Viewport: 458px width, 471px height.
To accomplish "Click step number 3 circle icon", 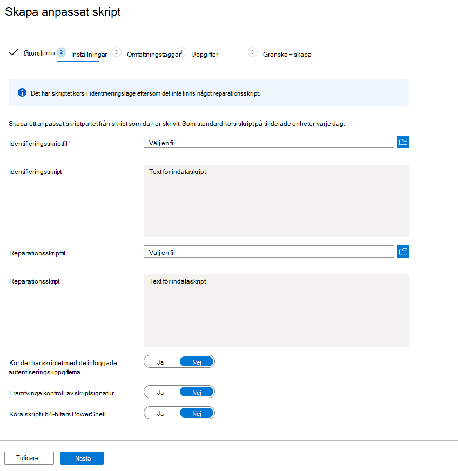I will point(116,52).
